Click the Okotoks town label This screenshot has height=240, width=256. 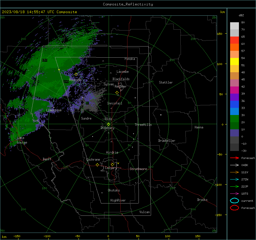point(114,190)
